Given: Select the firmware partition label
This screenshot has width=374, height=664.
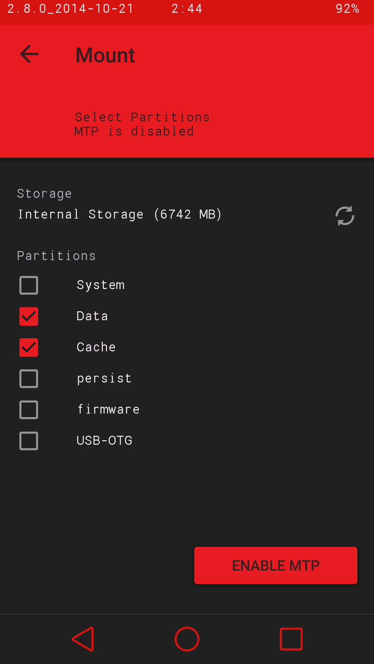Looking at the screenshot, I should click(108, 410).
